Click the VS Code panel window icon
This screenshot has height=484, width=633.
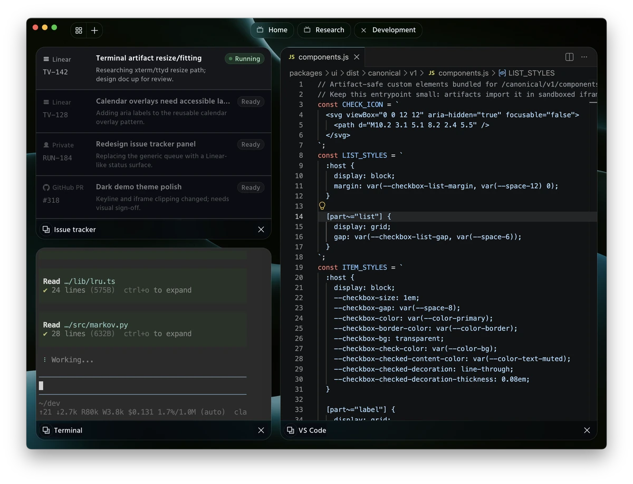[x=291, y=430]
